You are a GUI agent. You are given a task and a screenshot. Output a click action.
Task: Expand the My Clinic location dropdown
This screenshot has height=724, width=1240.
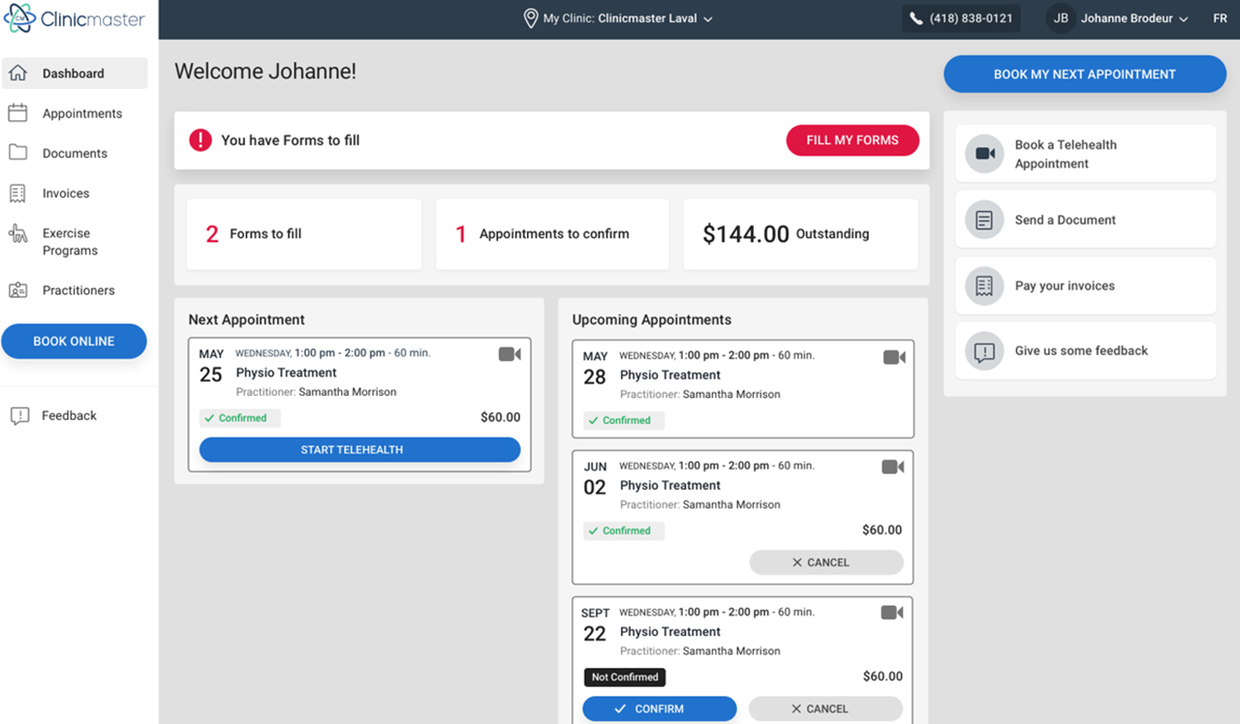coord(618,18)
